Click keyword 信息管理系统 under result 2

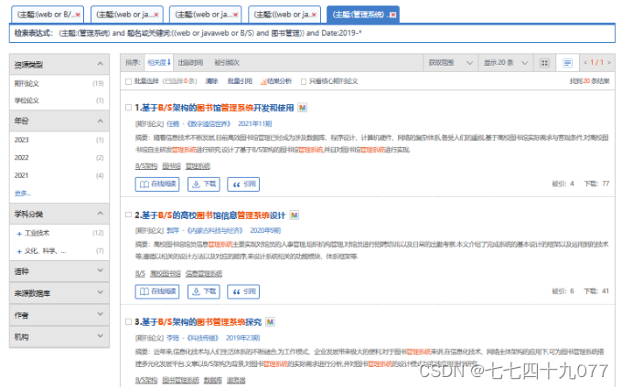point(203,274)
